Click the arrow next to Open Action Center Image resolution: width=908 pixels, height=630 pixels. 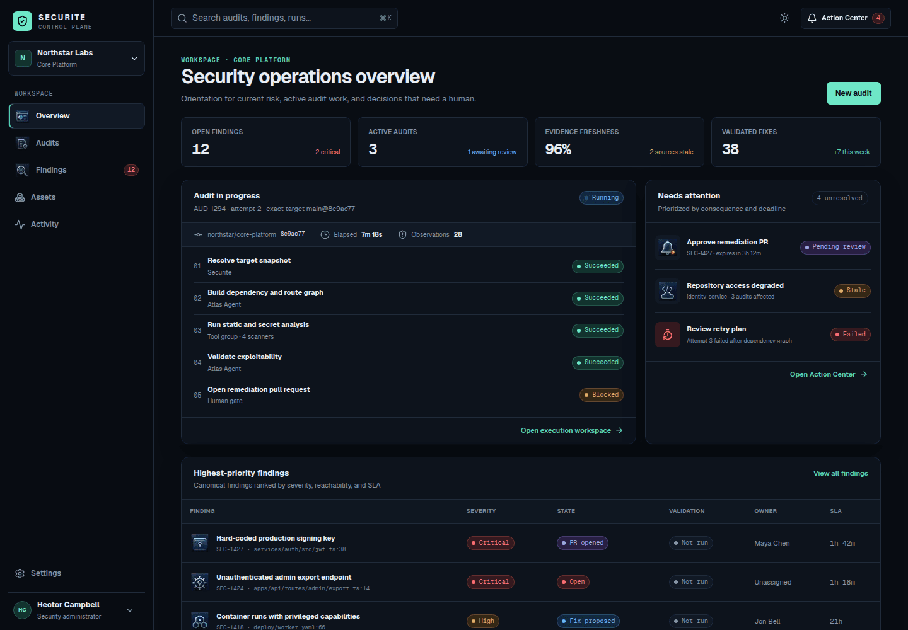pyautogui.click(x=864, y=374)
